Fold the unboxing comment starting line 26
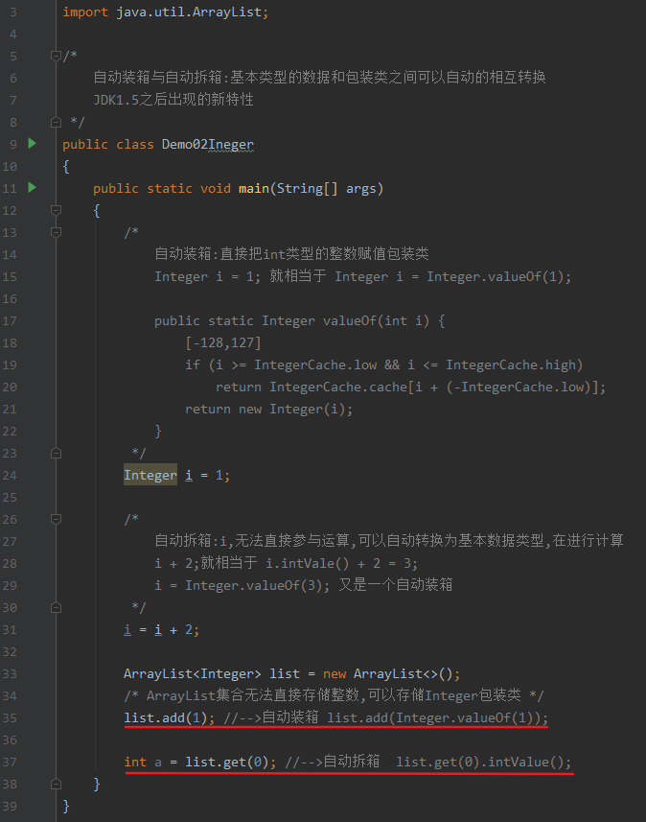This screenshot has width=646, height=822. tap(56, 519)
